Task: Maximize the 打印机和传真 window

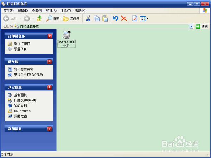Action: pos(197,4)
